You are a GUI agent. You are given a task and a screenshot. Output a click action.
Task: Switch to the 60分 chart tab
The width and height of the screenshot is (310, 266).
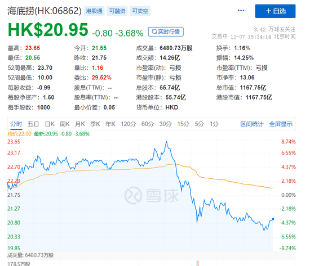tap(148, 124)
